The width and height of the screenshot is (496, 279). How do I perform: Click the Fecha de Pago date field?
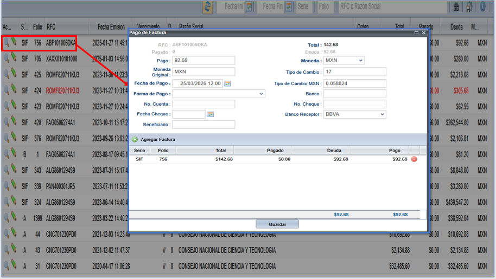pos(198,83)
